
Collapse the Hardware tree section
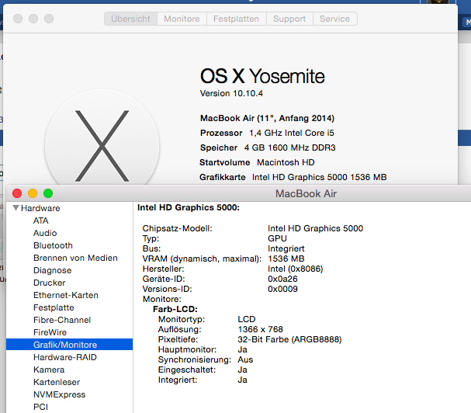(x=16, y=208)
